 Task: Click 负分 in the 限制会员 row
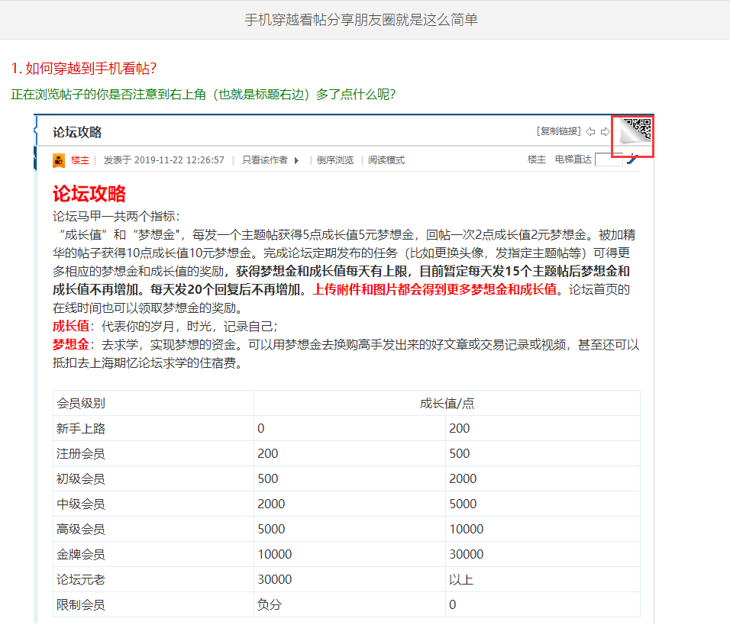[270, 604]
